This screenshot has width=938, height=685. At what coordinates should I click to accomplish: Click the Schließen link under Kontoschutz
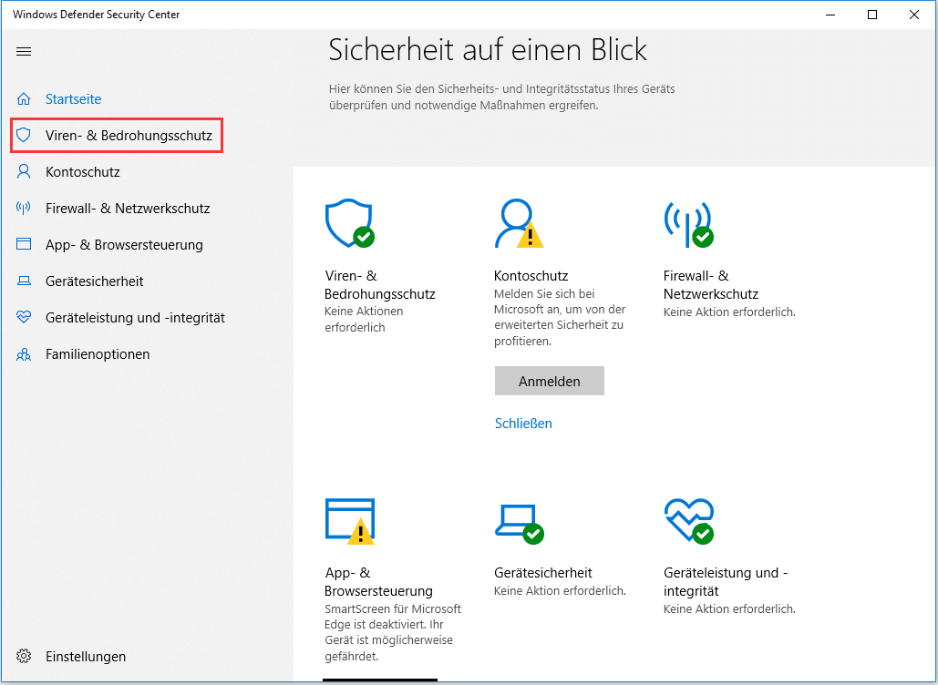(523, 424)
